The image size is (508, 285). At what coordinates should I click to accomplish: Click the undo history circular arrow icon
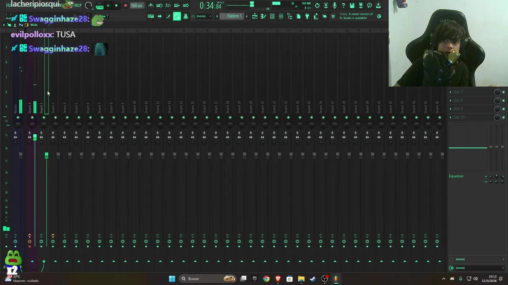[317, 6]
